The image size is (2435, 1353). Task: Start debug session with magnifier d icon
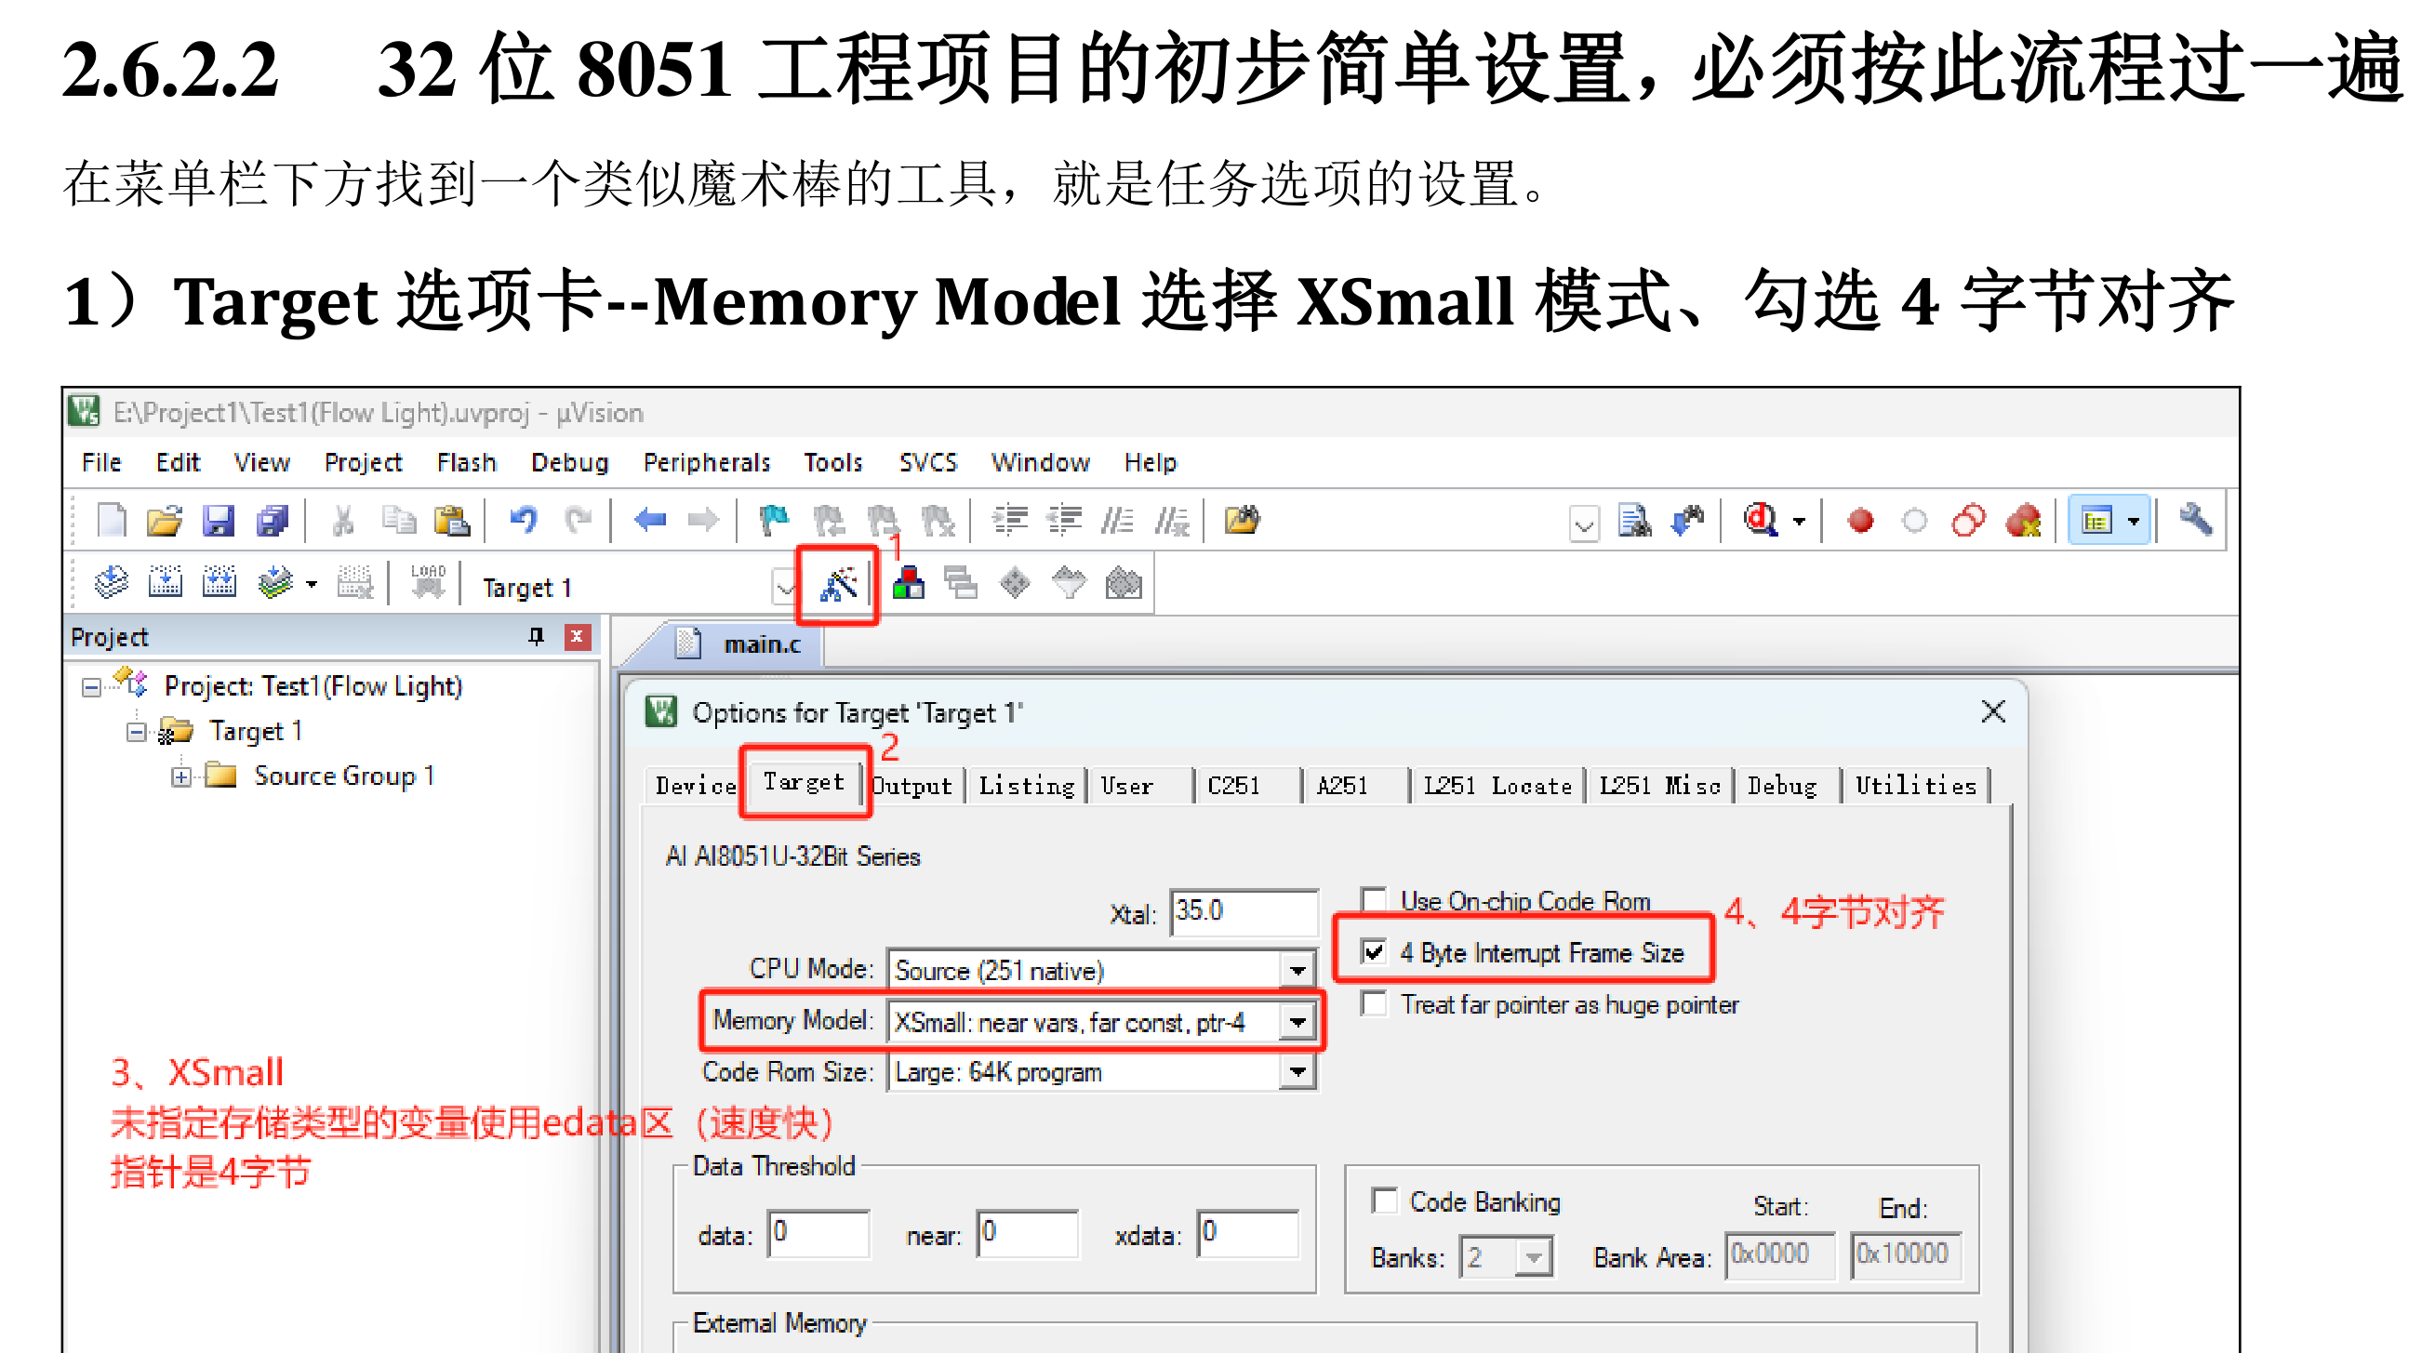(1761, 520)
